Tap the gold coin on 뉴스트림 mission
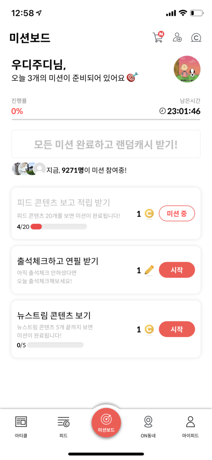Image resolution: width=212 pixels, height=460 pixels. (x=149, y=330)
